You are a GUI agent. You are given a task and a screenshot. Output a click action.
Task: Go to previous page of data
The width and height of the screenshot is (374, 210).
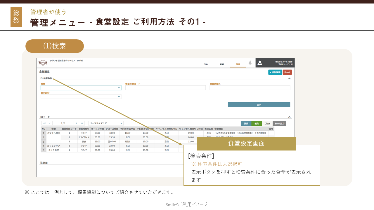(49, 123)
